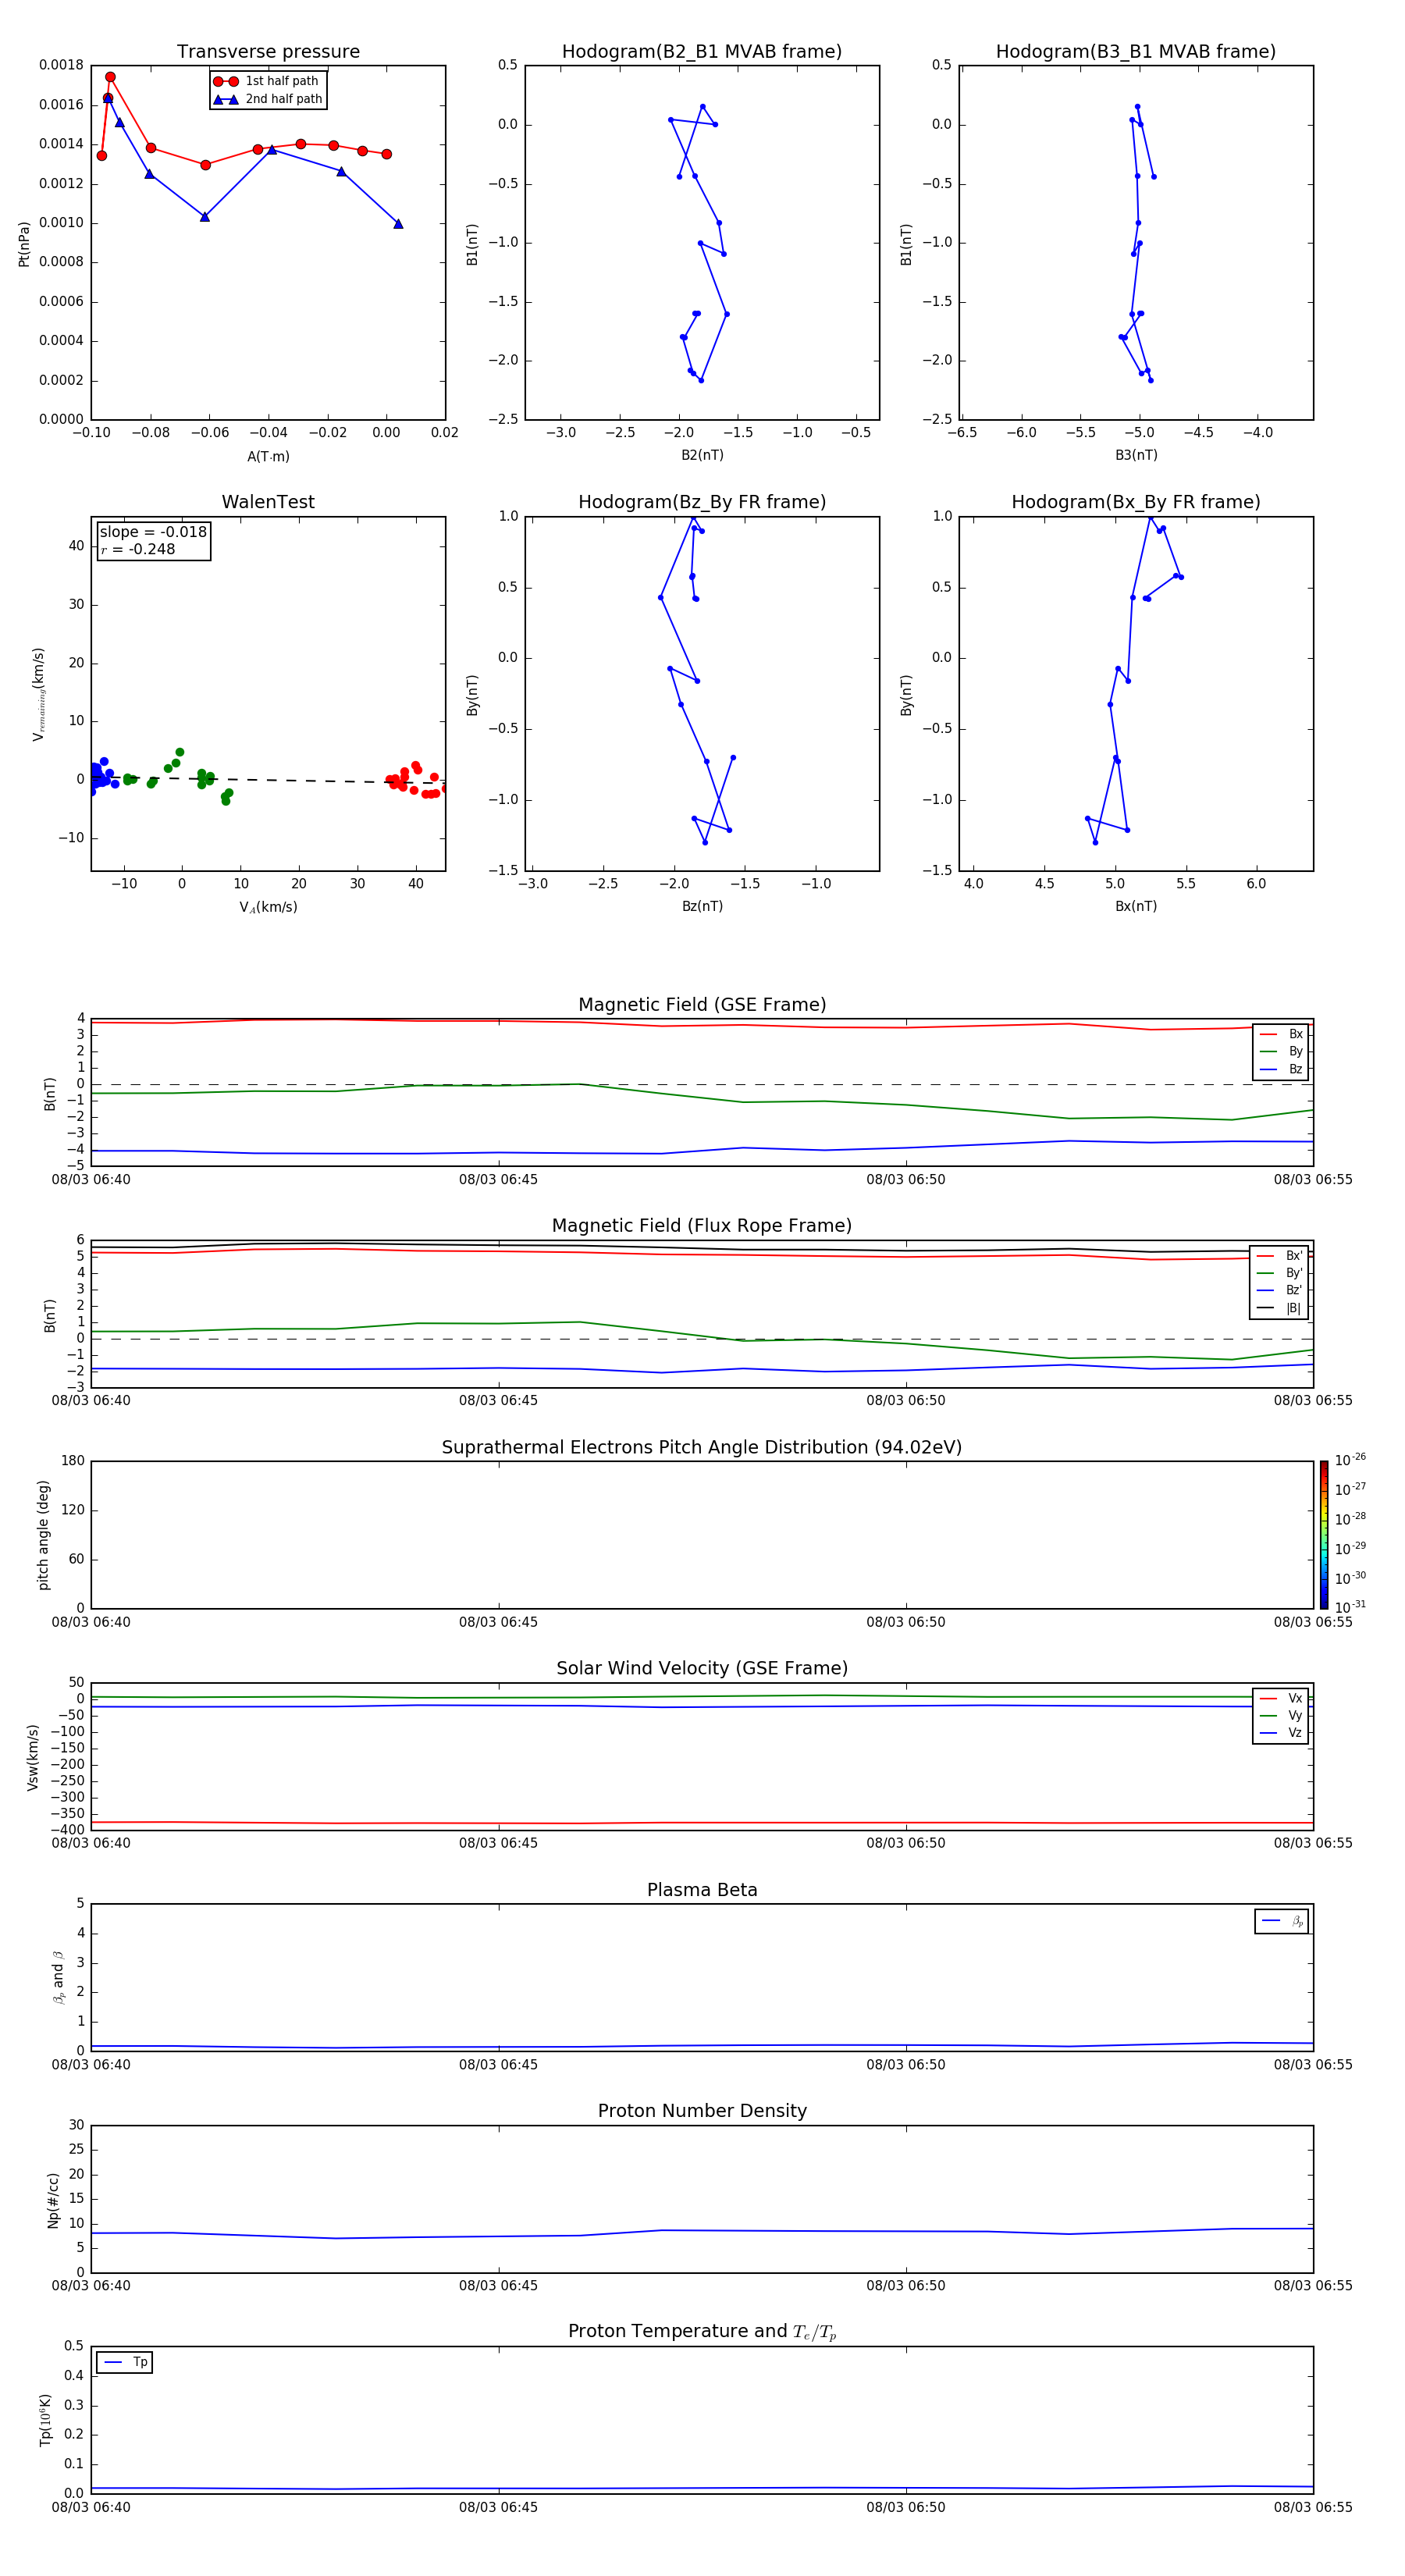Click 'Vsw(km/s)' y-axis label

(32, 1757)
